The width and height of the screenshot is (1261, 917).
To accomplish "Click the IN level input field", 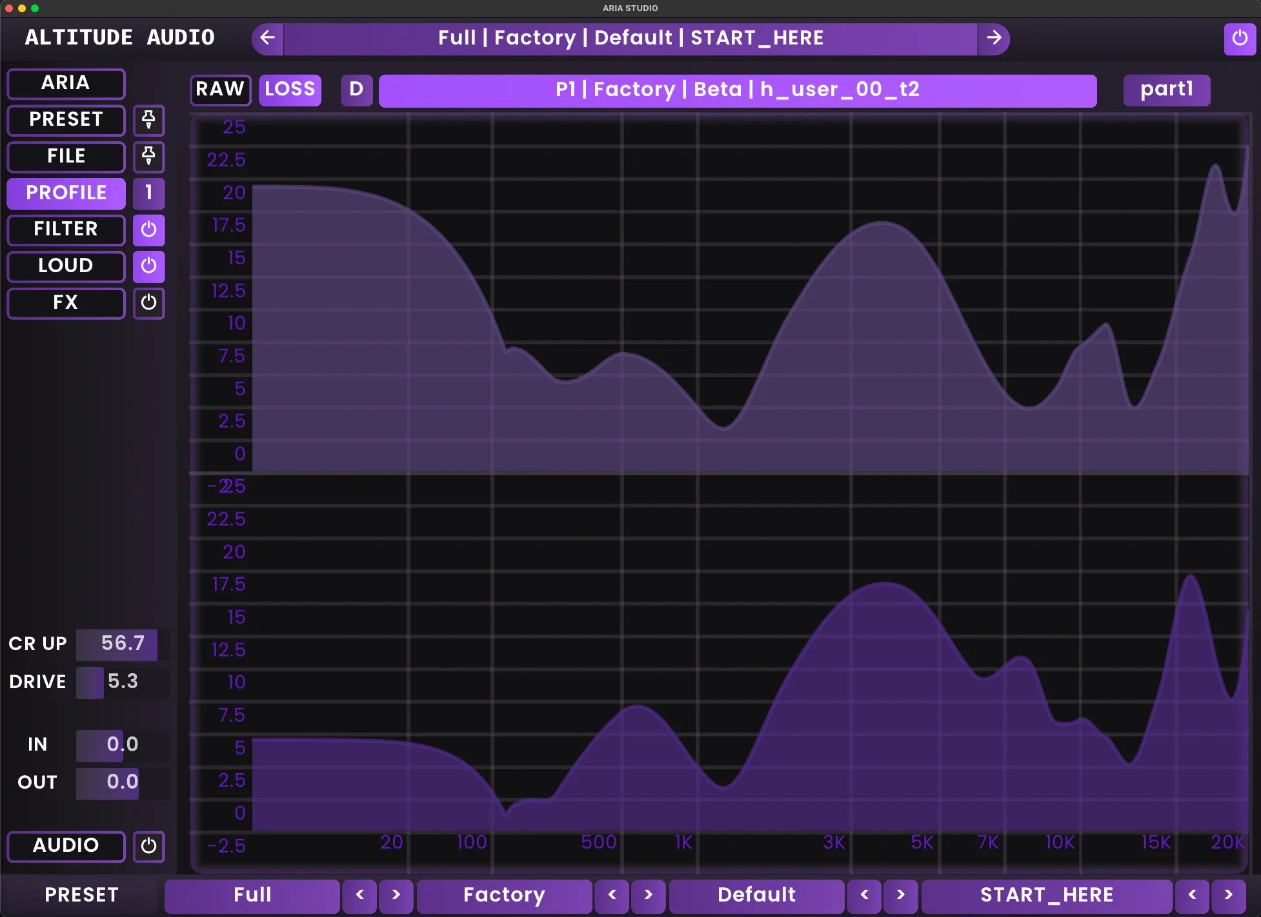I will 123,745.
